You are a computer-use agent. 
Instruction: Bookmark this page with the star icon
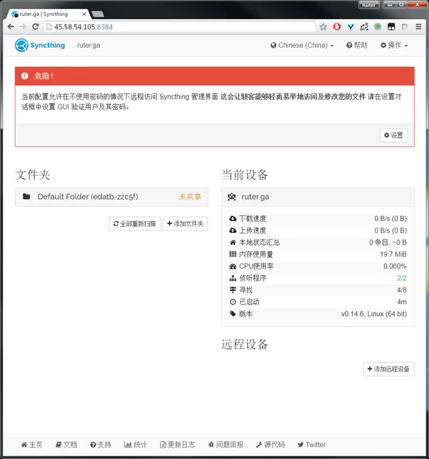[x=323, y=27]
